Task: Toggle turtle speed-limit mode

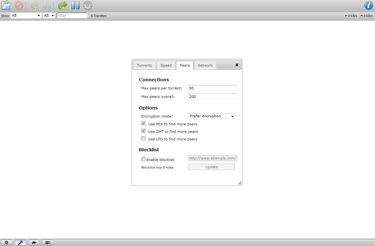Action: coord(34,243)
